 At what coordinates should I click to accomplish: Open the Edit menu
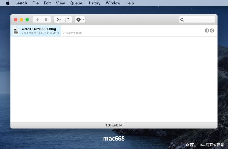point(47,3)
